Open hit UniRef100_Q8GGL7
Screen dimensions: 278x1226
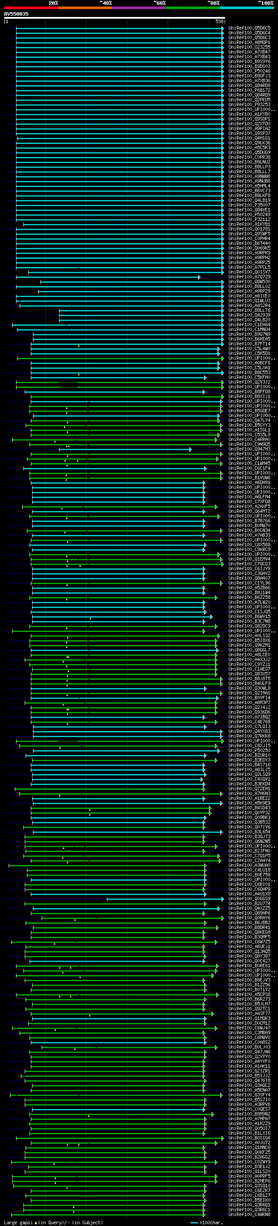249,650
